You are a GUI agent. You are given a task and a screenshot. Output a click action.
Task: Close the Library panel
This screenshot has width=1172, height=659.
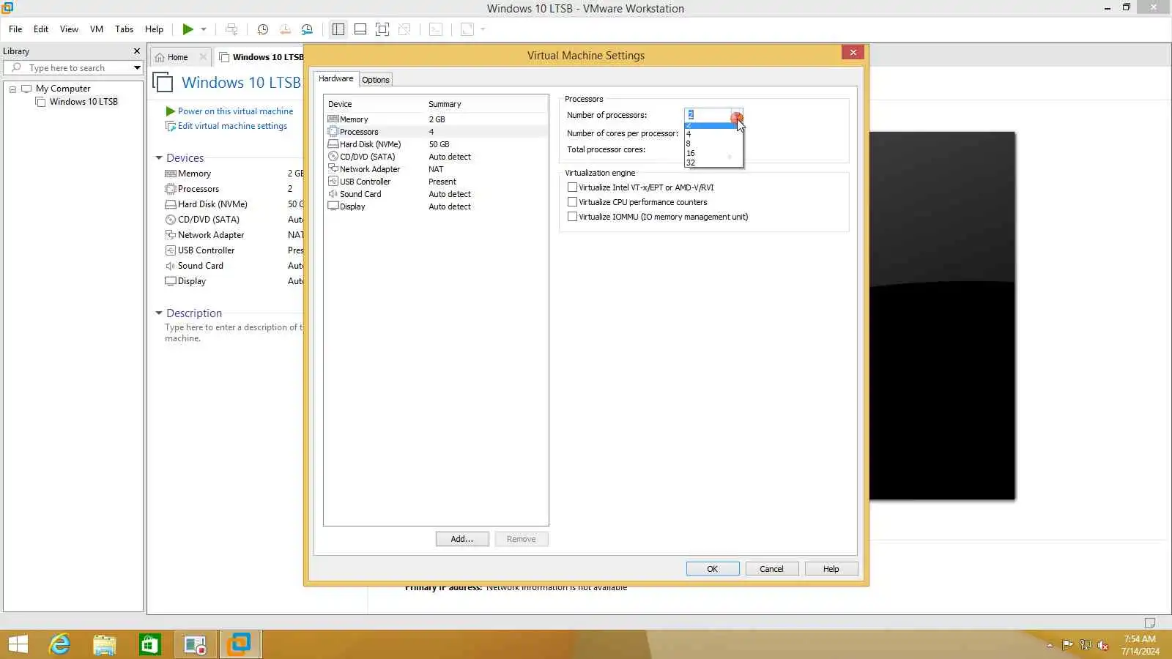point(137,51)
